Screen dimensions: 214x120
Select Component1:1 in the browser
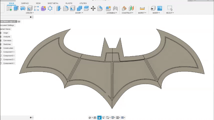(x=9, y=52)
